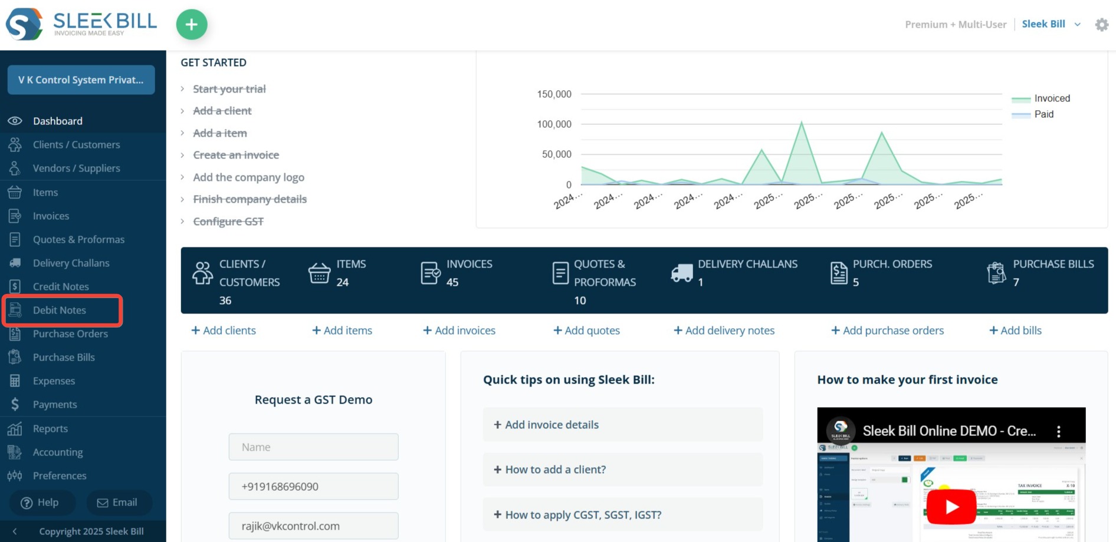Click the Purch. Orders icon in summary bar
Image resolution: width=1116 pixels, height=542 pixels.
click(839, 273)
